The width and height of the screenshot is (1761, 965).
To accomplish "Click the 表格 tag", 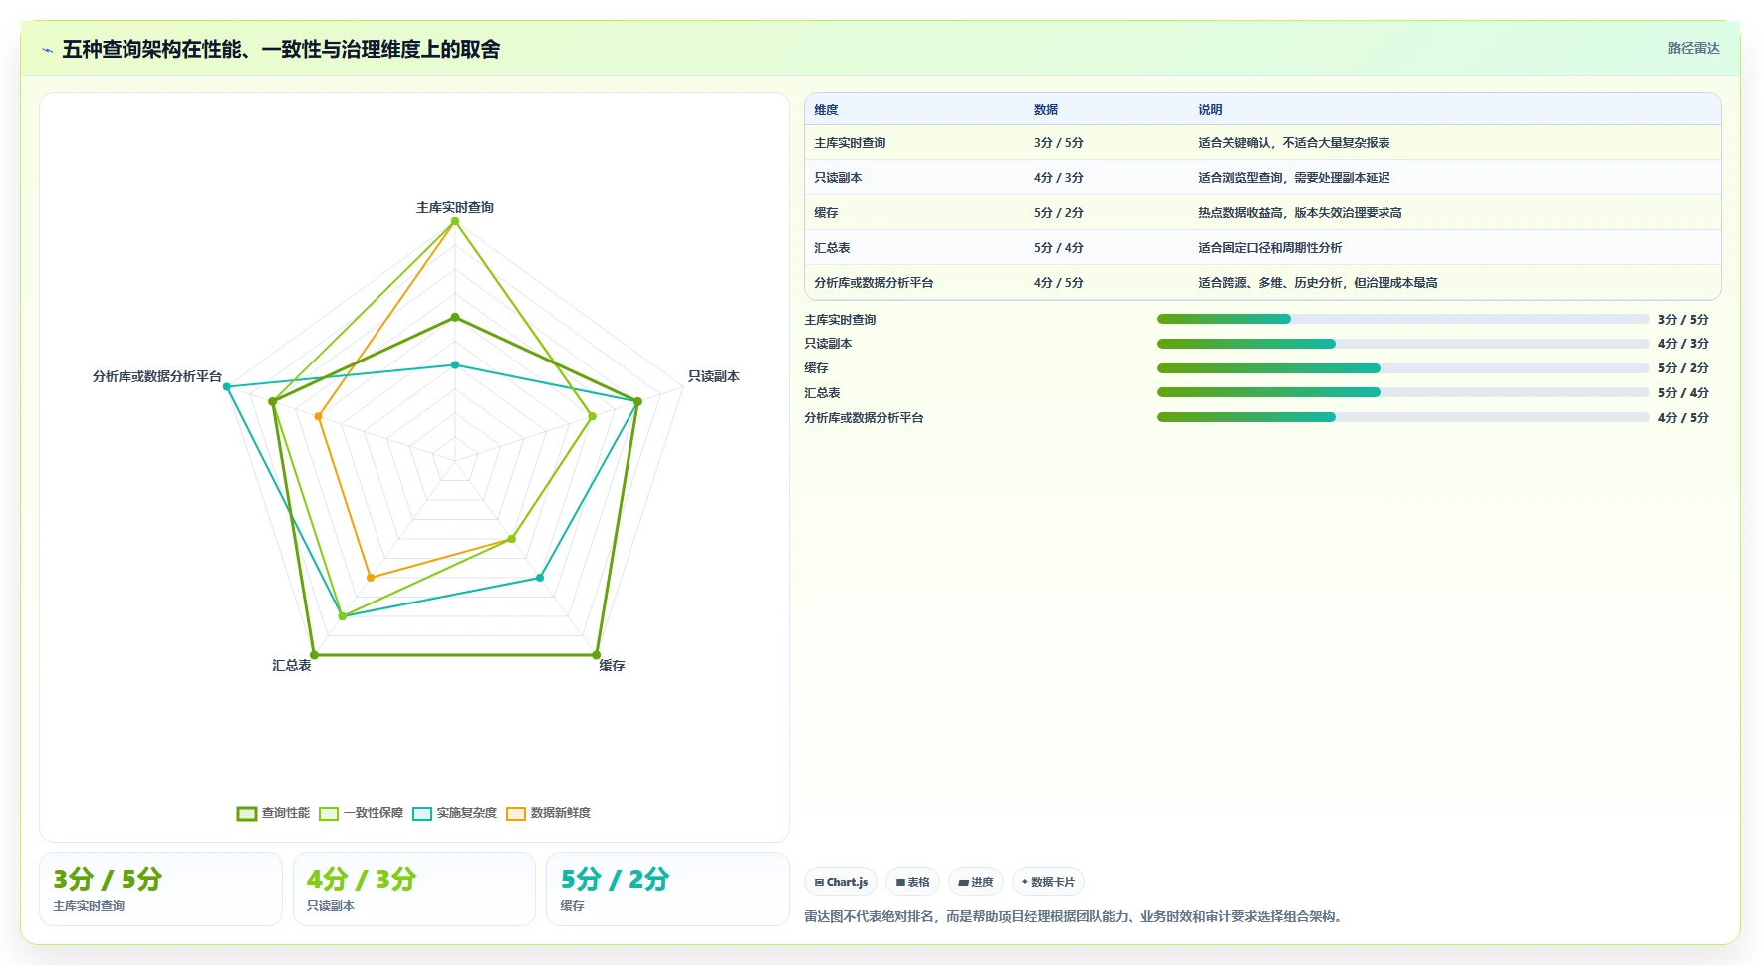I will click(912, 882).
